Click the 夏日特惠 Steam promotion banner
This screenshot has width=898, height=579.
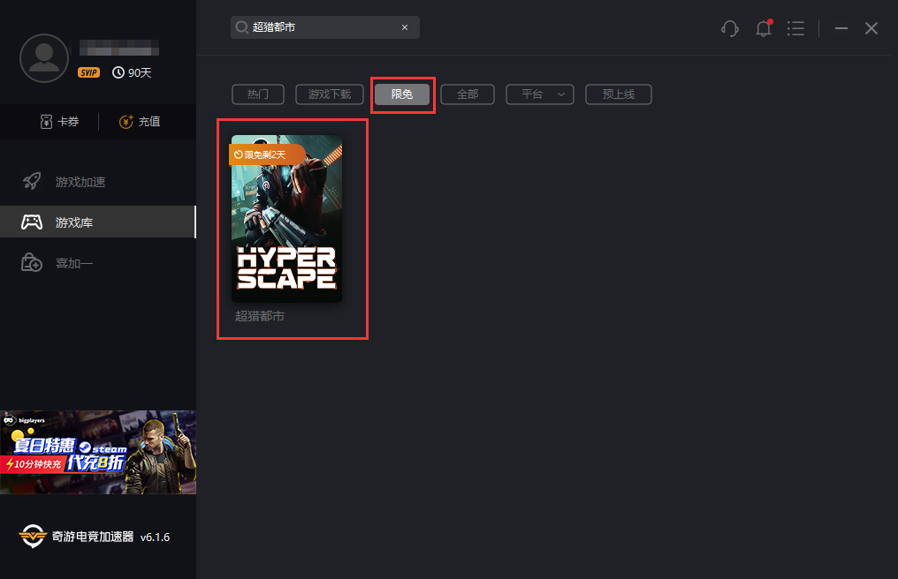98,452
